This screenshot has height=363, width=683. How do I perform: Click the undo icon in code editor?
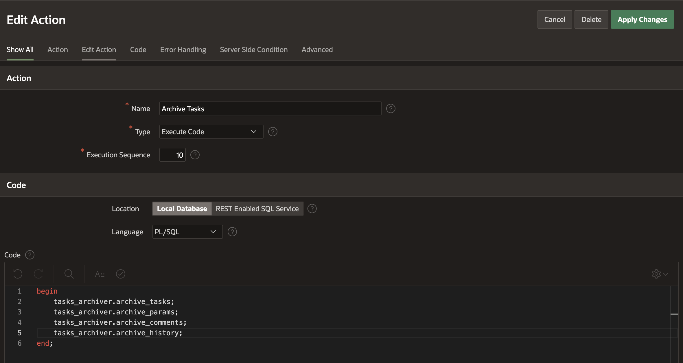tap(18, 274)
